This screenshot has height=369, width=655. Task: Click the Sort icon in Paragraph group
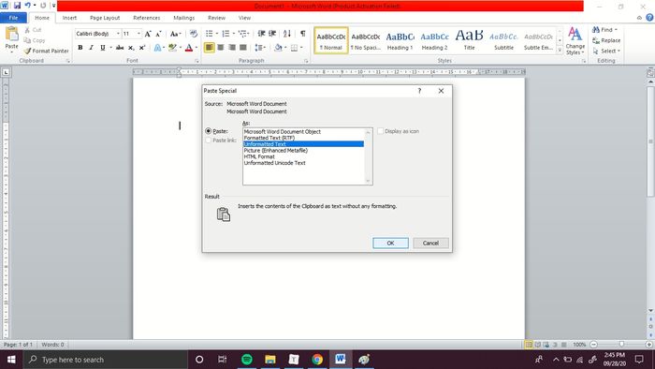point(287,34)
